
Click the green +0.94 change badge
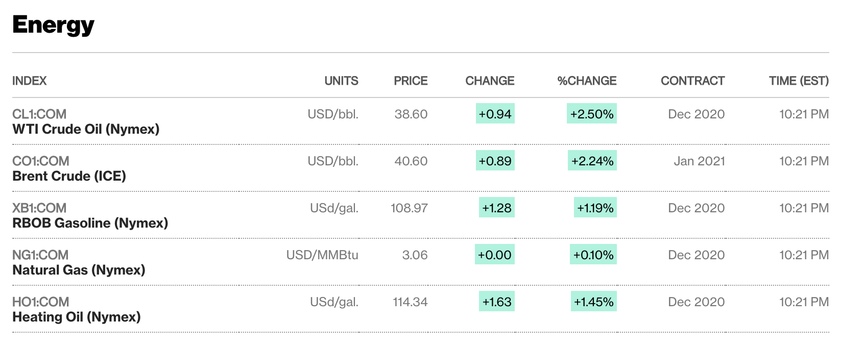click(495, 114)
